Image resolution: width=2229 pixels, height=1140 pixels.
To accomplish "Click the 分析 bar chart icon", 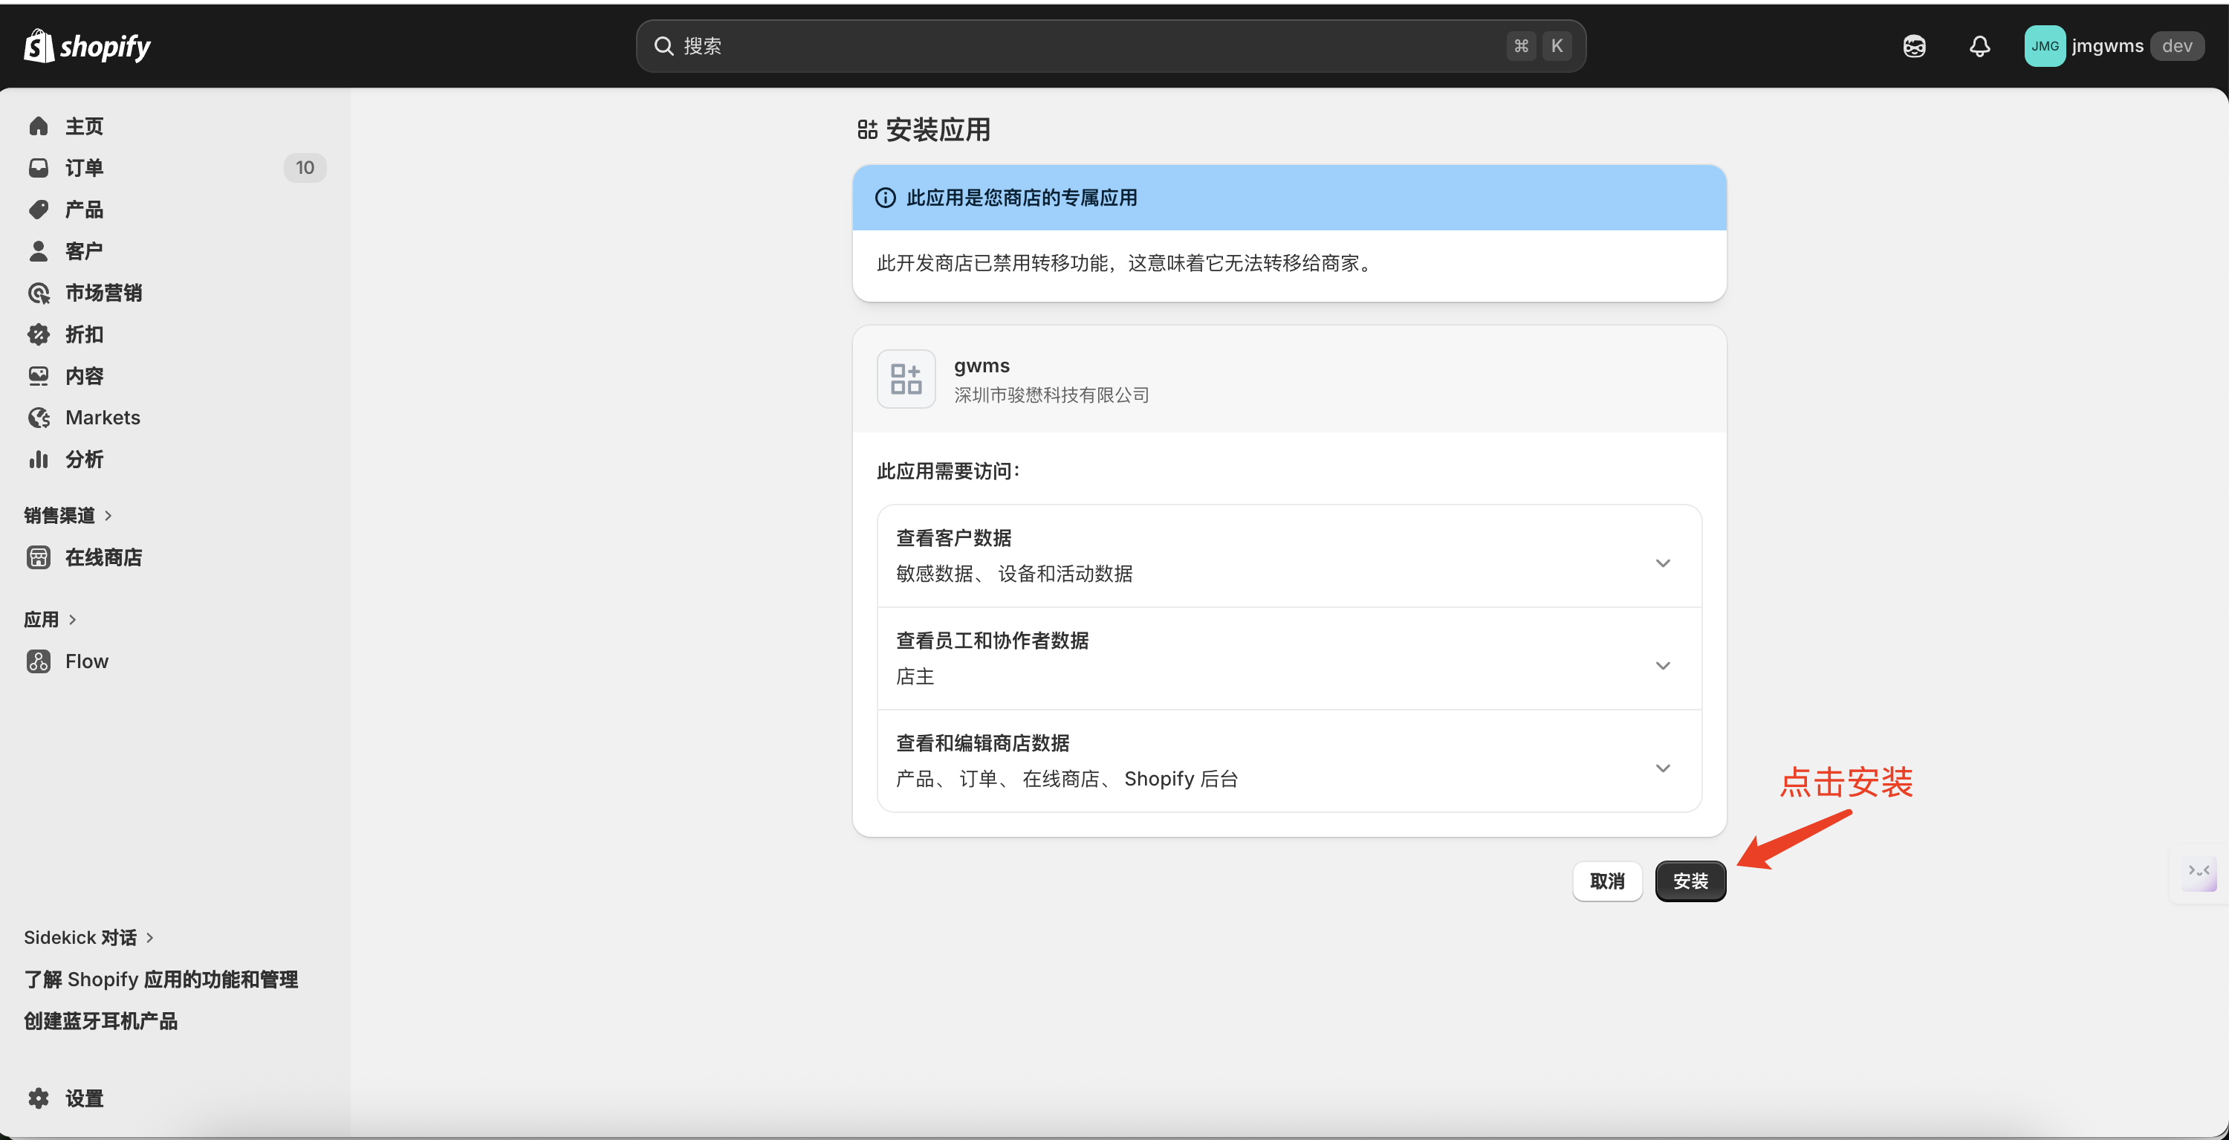I will tap(38, 459).
